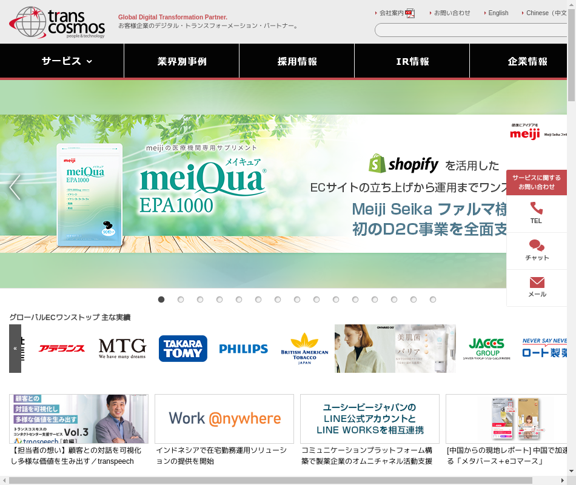Click the meiji logo in banner

pos(525,133)
